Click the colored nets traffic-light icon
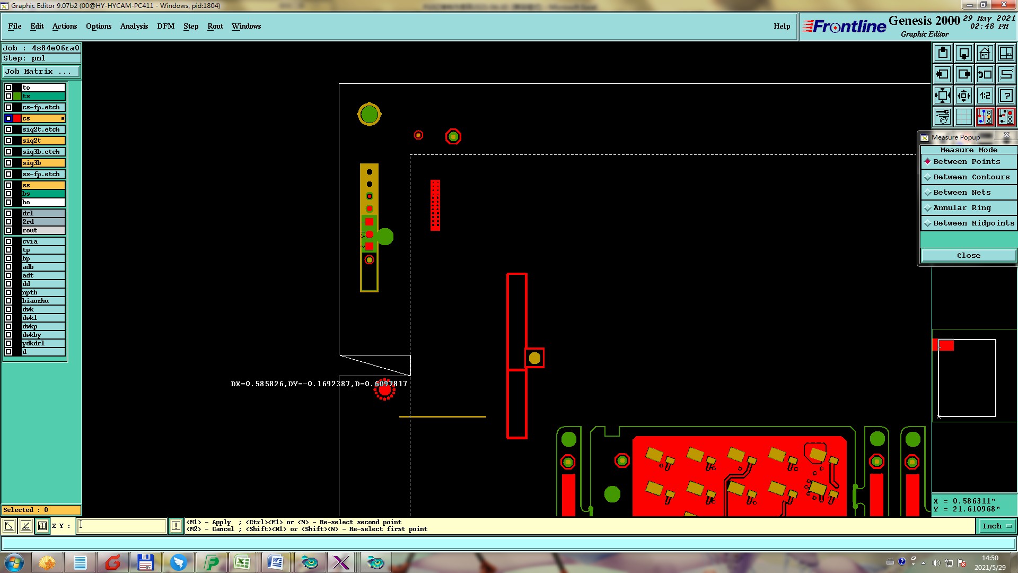The width and height of the screenshot is (1018, 573). pos(985,117)
